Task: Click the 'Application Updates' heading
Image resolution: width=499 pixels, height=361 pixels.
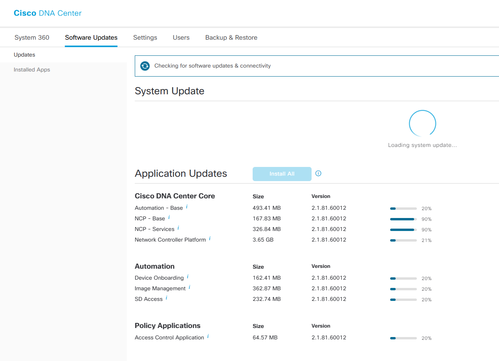Action: (x=181, y=174)
